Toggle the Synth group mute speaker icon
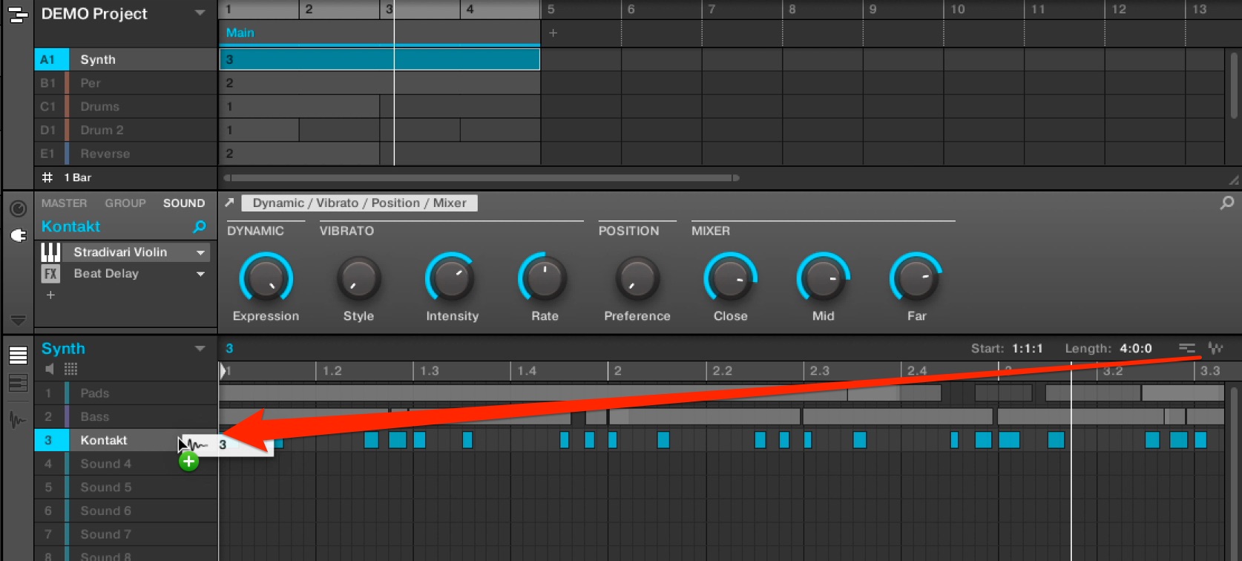This screenshot has width=1242, height=561. click(x=50, y=369)
